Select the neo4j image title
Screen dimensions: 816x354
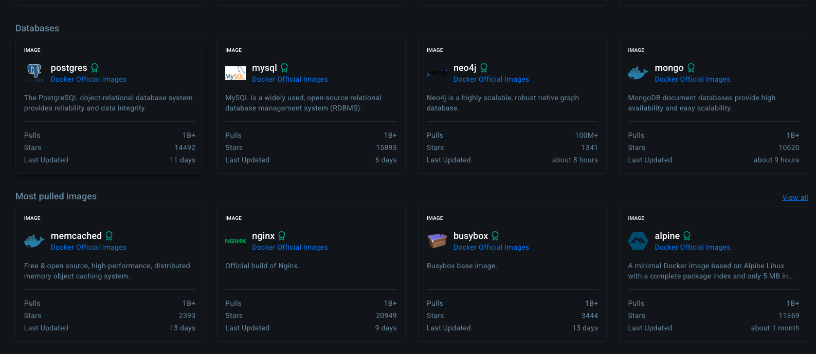465,68
